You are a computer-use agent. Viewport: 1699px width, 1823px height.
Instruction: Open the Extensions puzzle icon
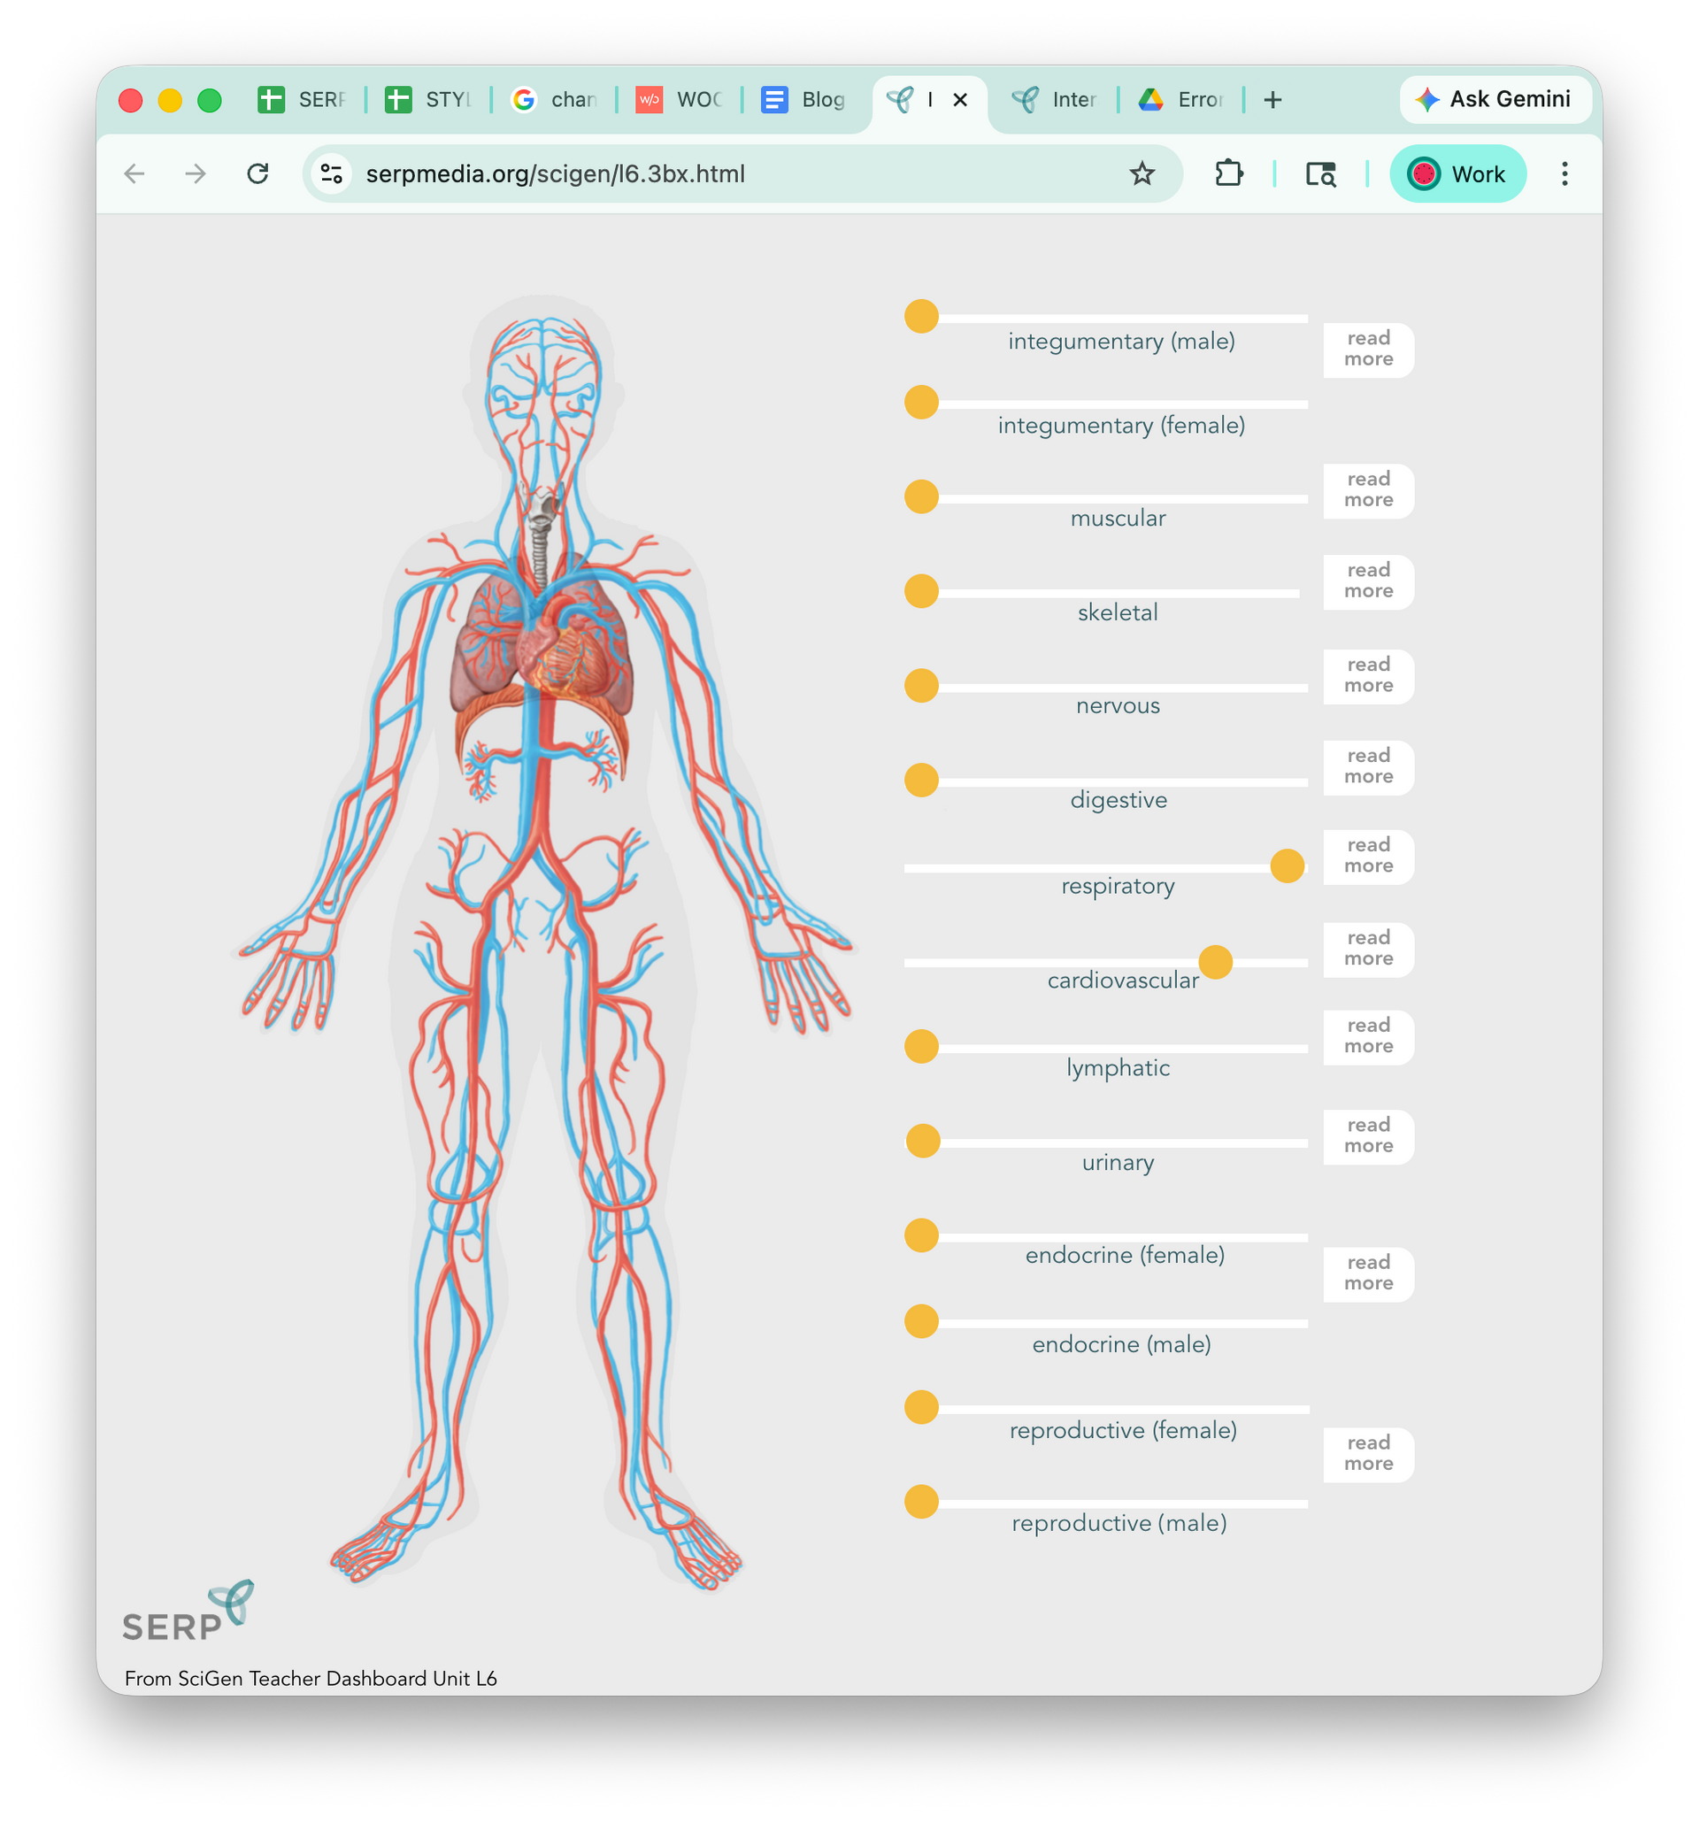tap(1228, 173)
